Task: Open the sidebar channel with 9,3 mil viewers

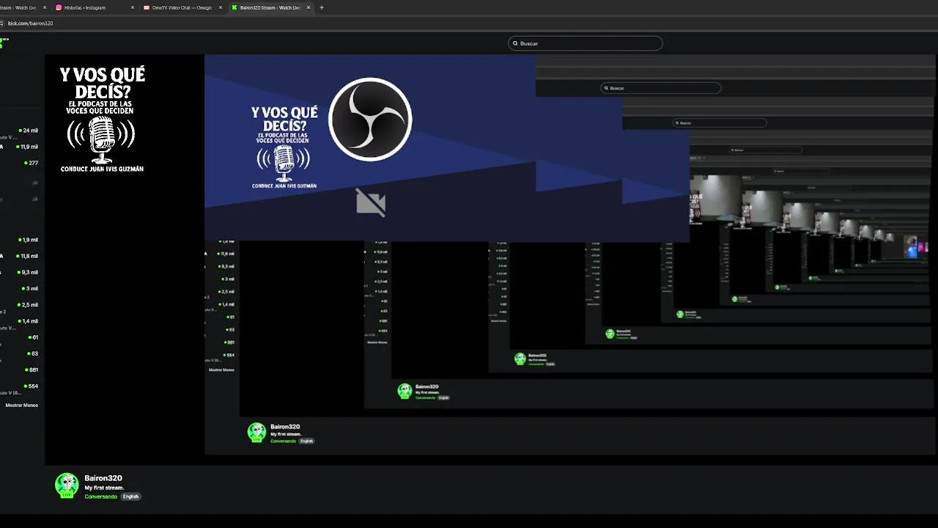Action: [x=20, y=272]
